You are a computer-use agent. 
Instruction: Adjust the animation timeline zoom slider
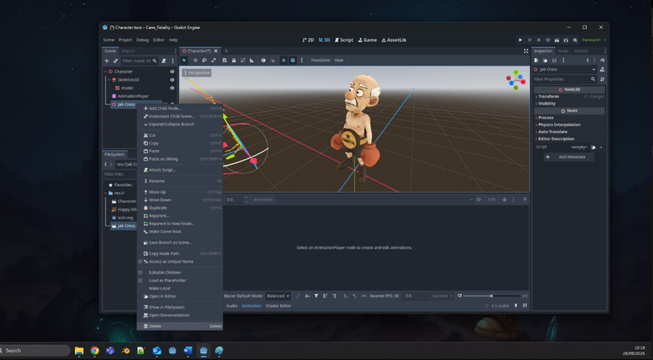click(x=491, y=296)
